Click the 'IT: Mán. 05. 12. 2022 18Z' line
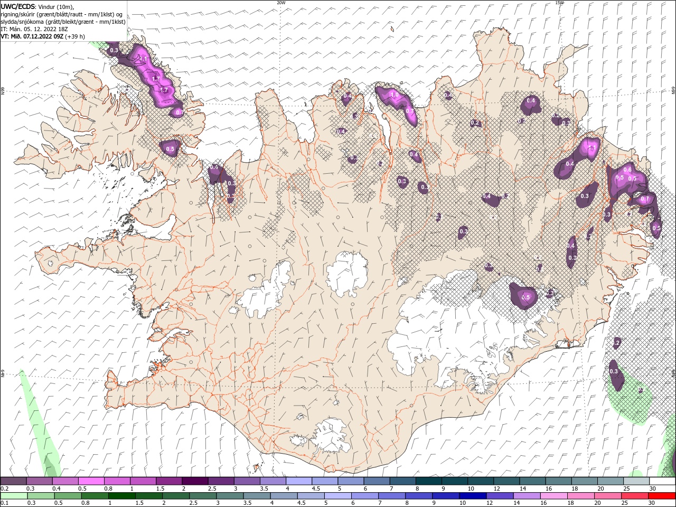 33,29
